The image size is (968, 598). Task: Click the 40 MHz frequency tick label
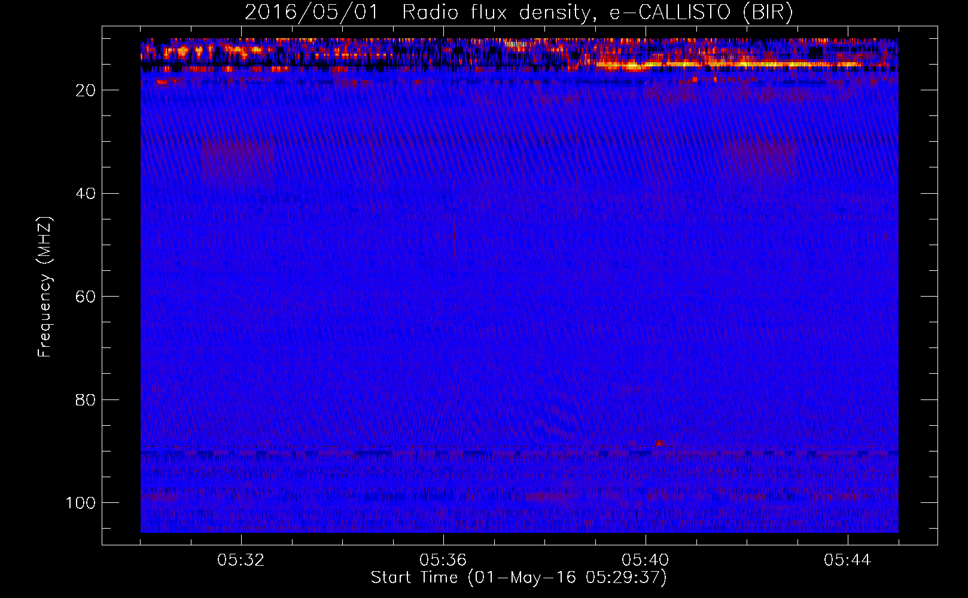tap(86, 193)
